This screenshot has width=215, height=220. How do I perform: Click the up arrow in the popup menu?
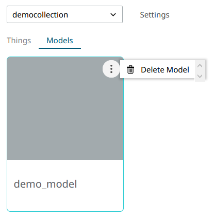tap(200, 66)
